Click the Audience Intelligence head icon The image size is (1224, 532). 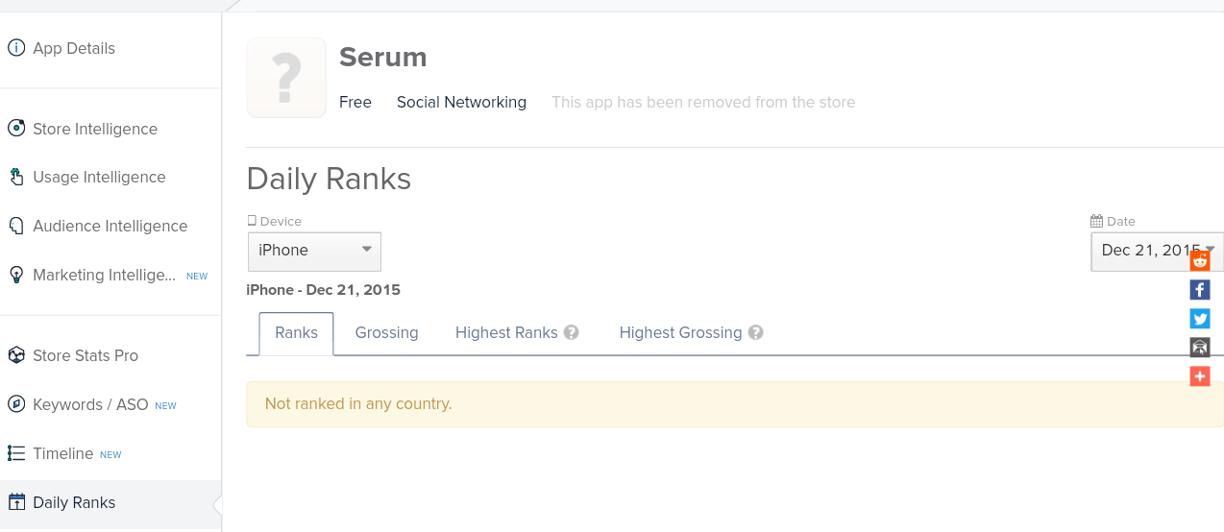coord(16,226)
